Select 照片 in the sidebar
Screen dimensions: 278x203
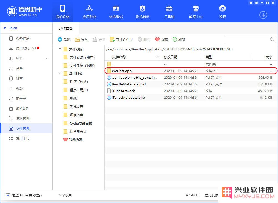[x=27, y=59]
